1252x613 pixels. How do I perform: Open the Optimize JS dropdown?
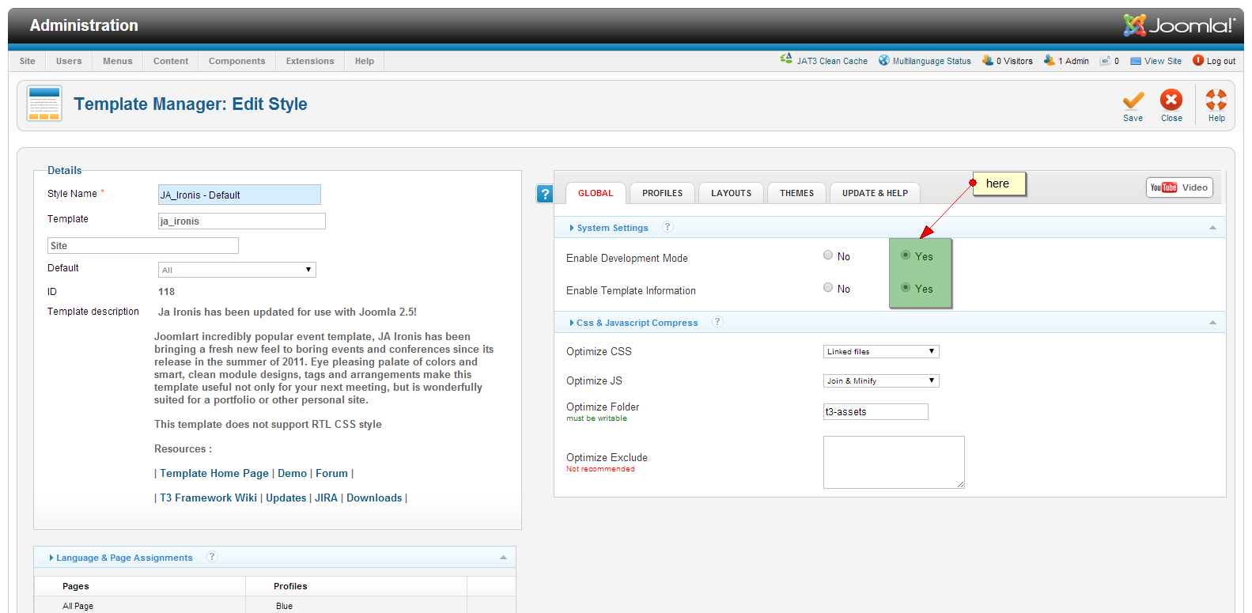coord(880,381)
